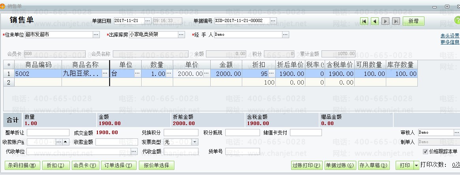
Task: Jump to the last record
Action: click(x=396, y=21)
